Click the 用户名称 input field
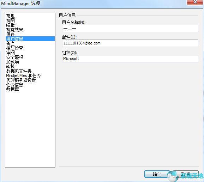This screenshot has width=204, height=182. click(130, 28)
